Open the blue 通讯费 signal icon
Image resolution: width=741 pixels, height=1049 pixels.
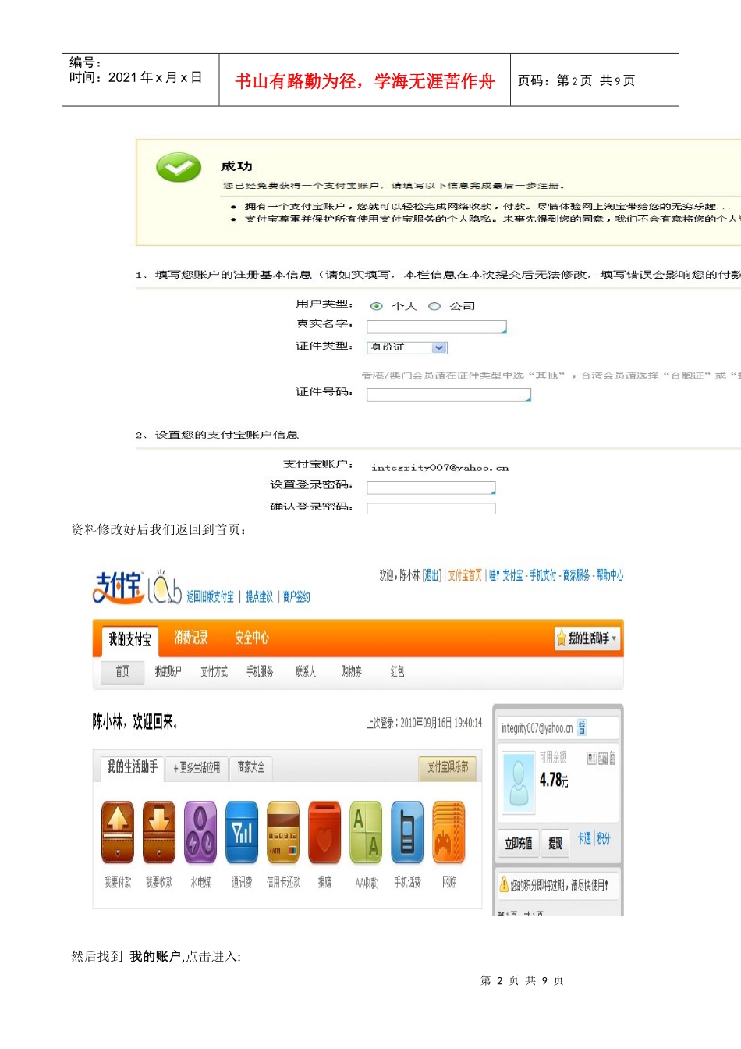click(242, 833)
